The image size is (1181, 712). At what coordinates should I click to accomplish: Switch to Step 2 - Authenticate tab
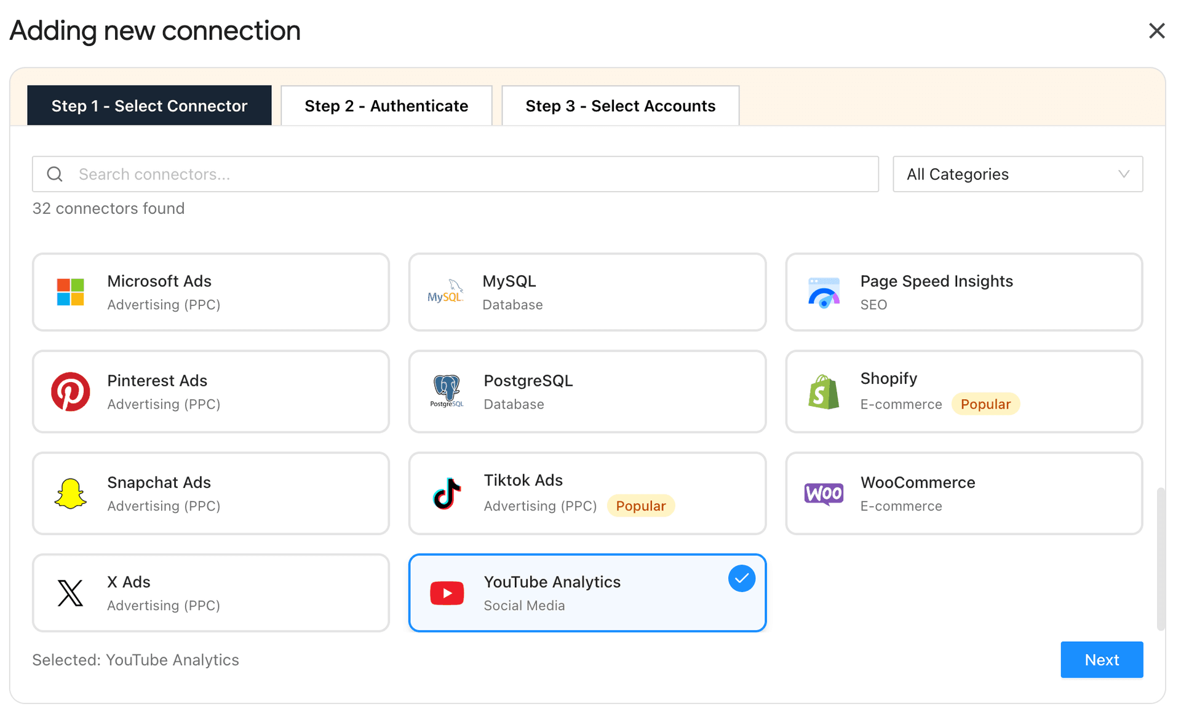(386, 105)
